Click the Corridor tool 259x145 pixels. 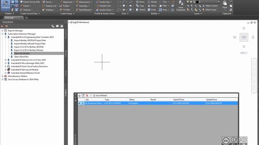pyautogui.click(x=65, y=10)
